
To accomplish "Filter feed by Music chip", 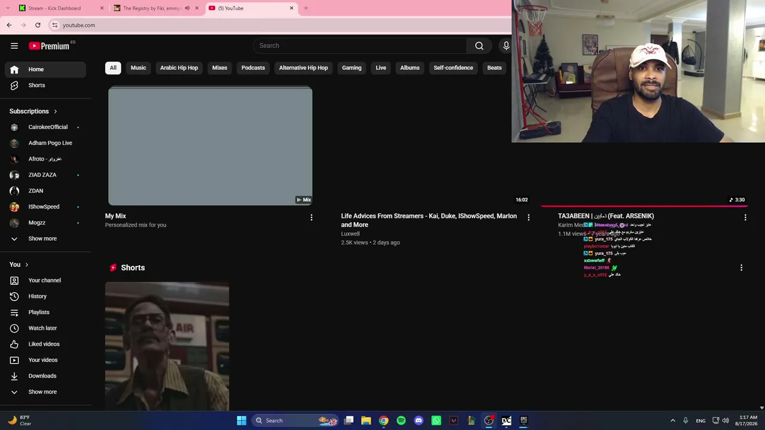I will pyautogui.click(x=138, y=68).
